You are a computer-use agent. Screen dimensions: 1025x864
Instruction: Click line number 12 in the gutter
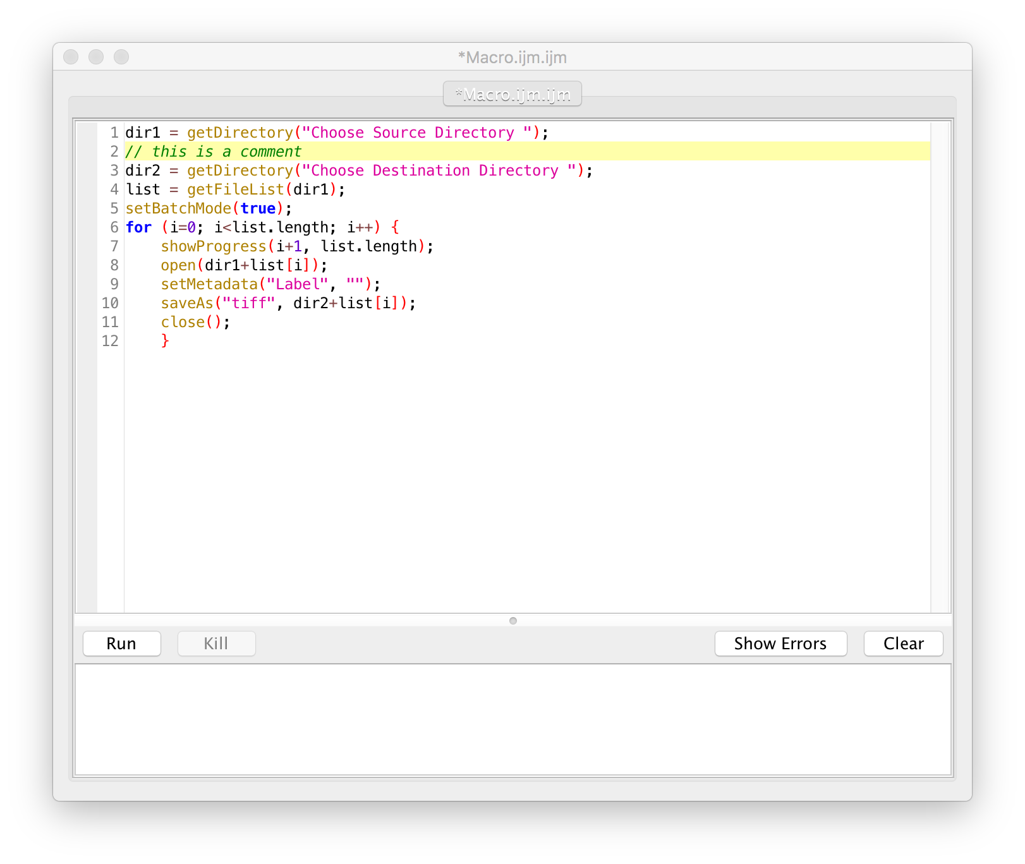coord(110,341)
